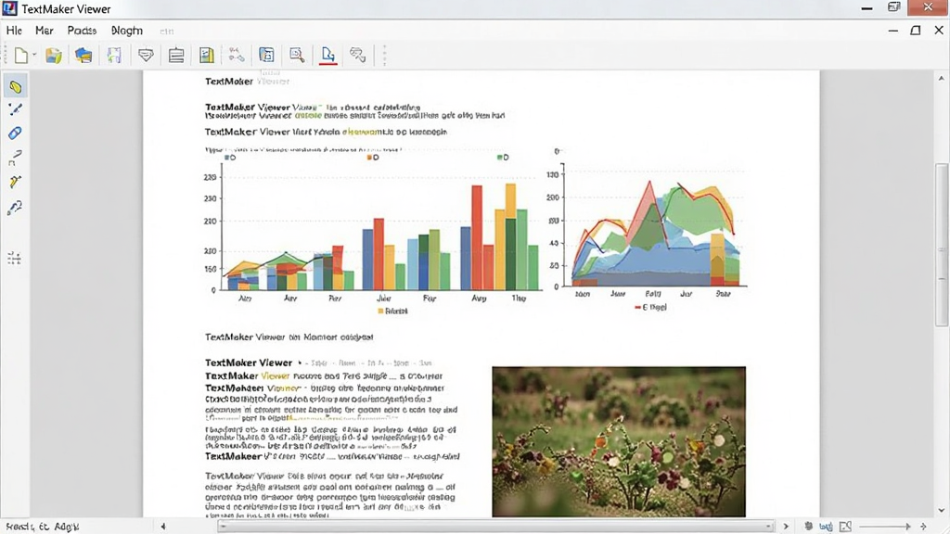Click the greyed-out last menu bar item
950x534 pixels.
(167, 31)
